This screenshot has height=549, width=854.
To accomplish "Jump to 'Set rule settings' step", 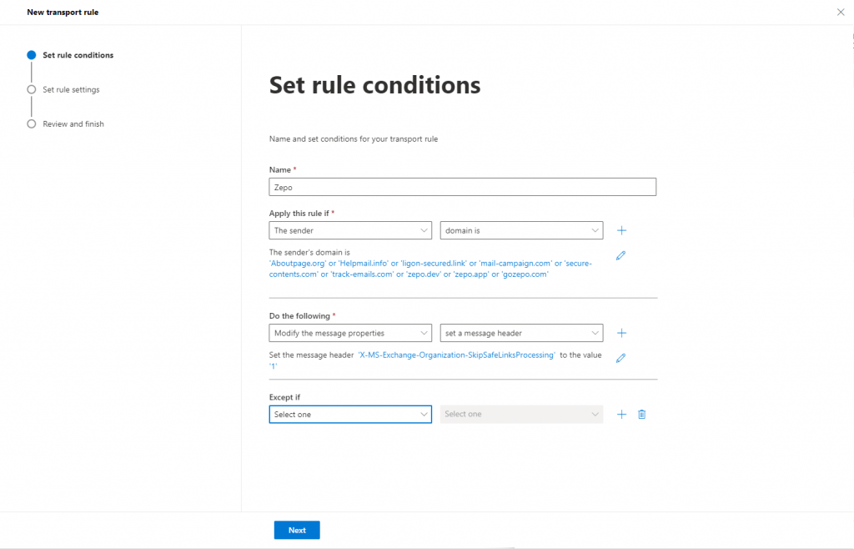I will click(71, 89).
